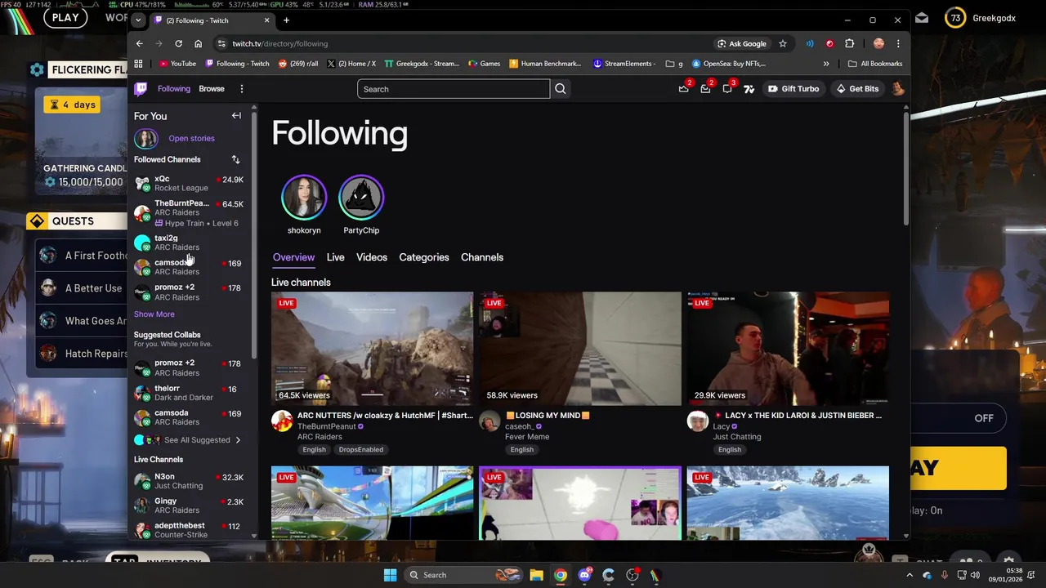Open the taskbar volume control
1046x588 pixels.
pyautogui.click(x=975, y=575)
